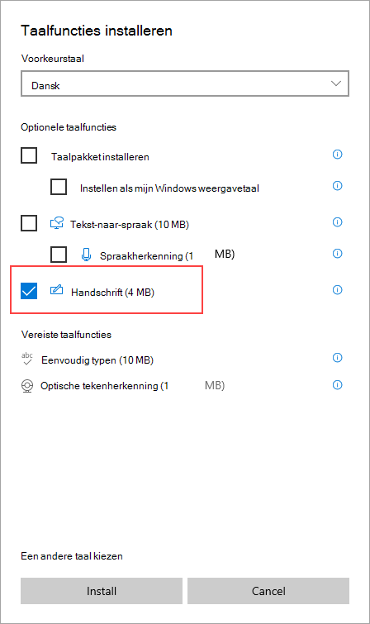View info for Handschrift feature
This screenshot has width=370, height=624.
pos(337,290)
